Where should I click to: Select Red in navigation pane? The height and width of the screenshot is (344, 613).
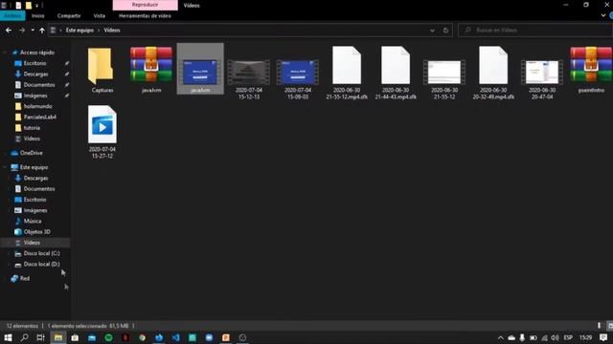(x=25, y=278)
